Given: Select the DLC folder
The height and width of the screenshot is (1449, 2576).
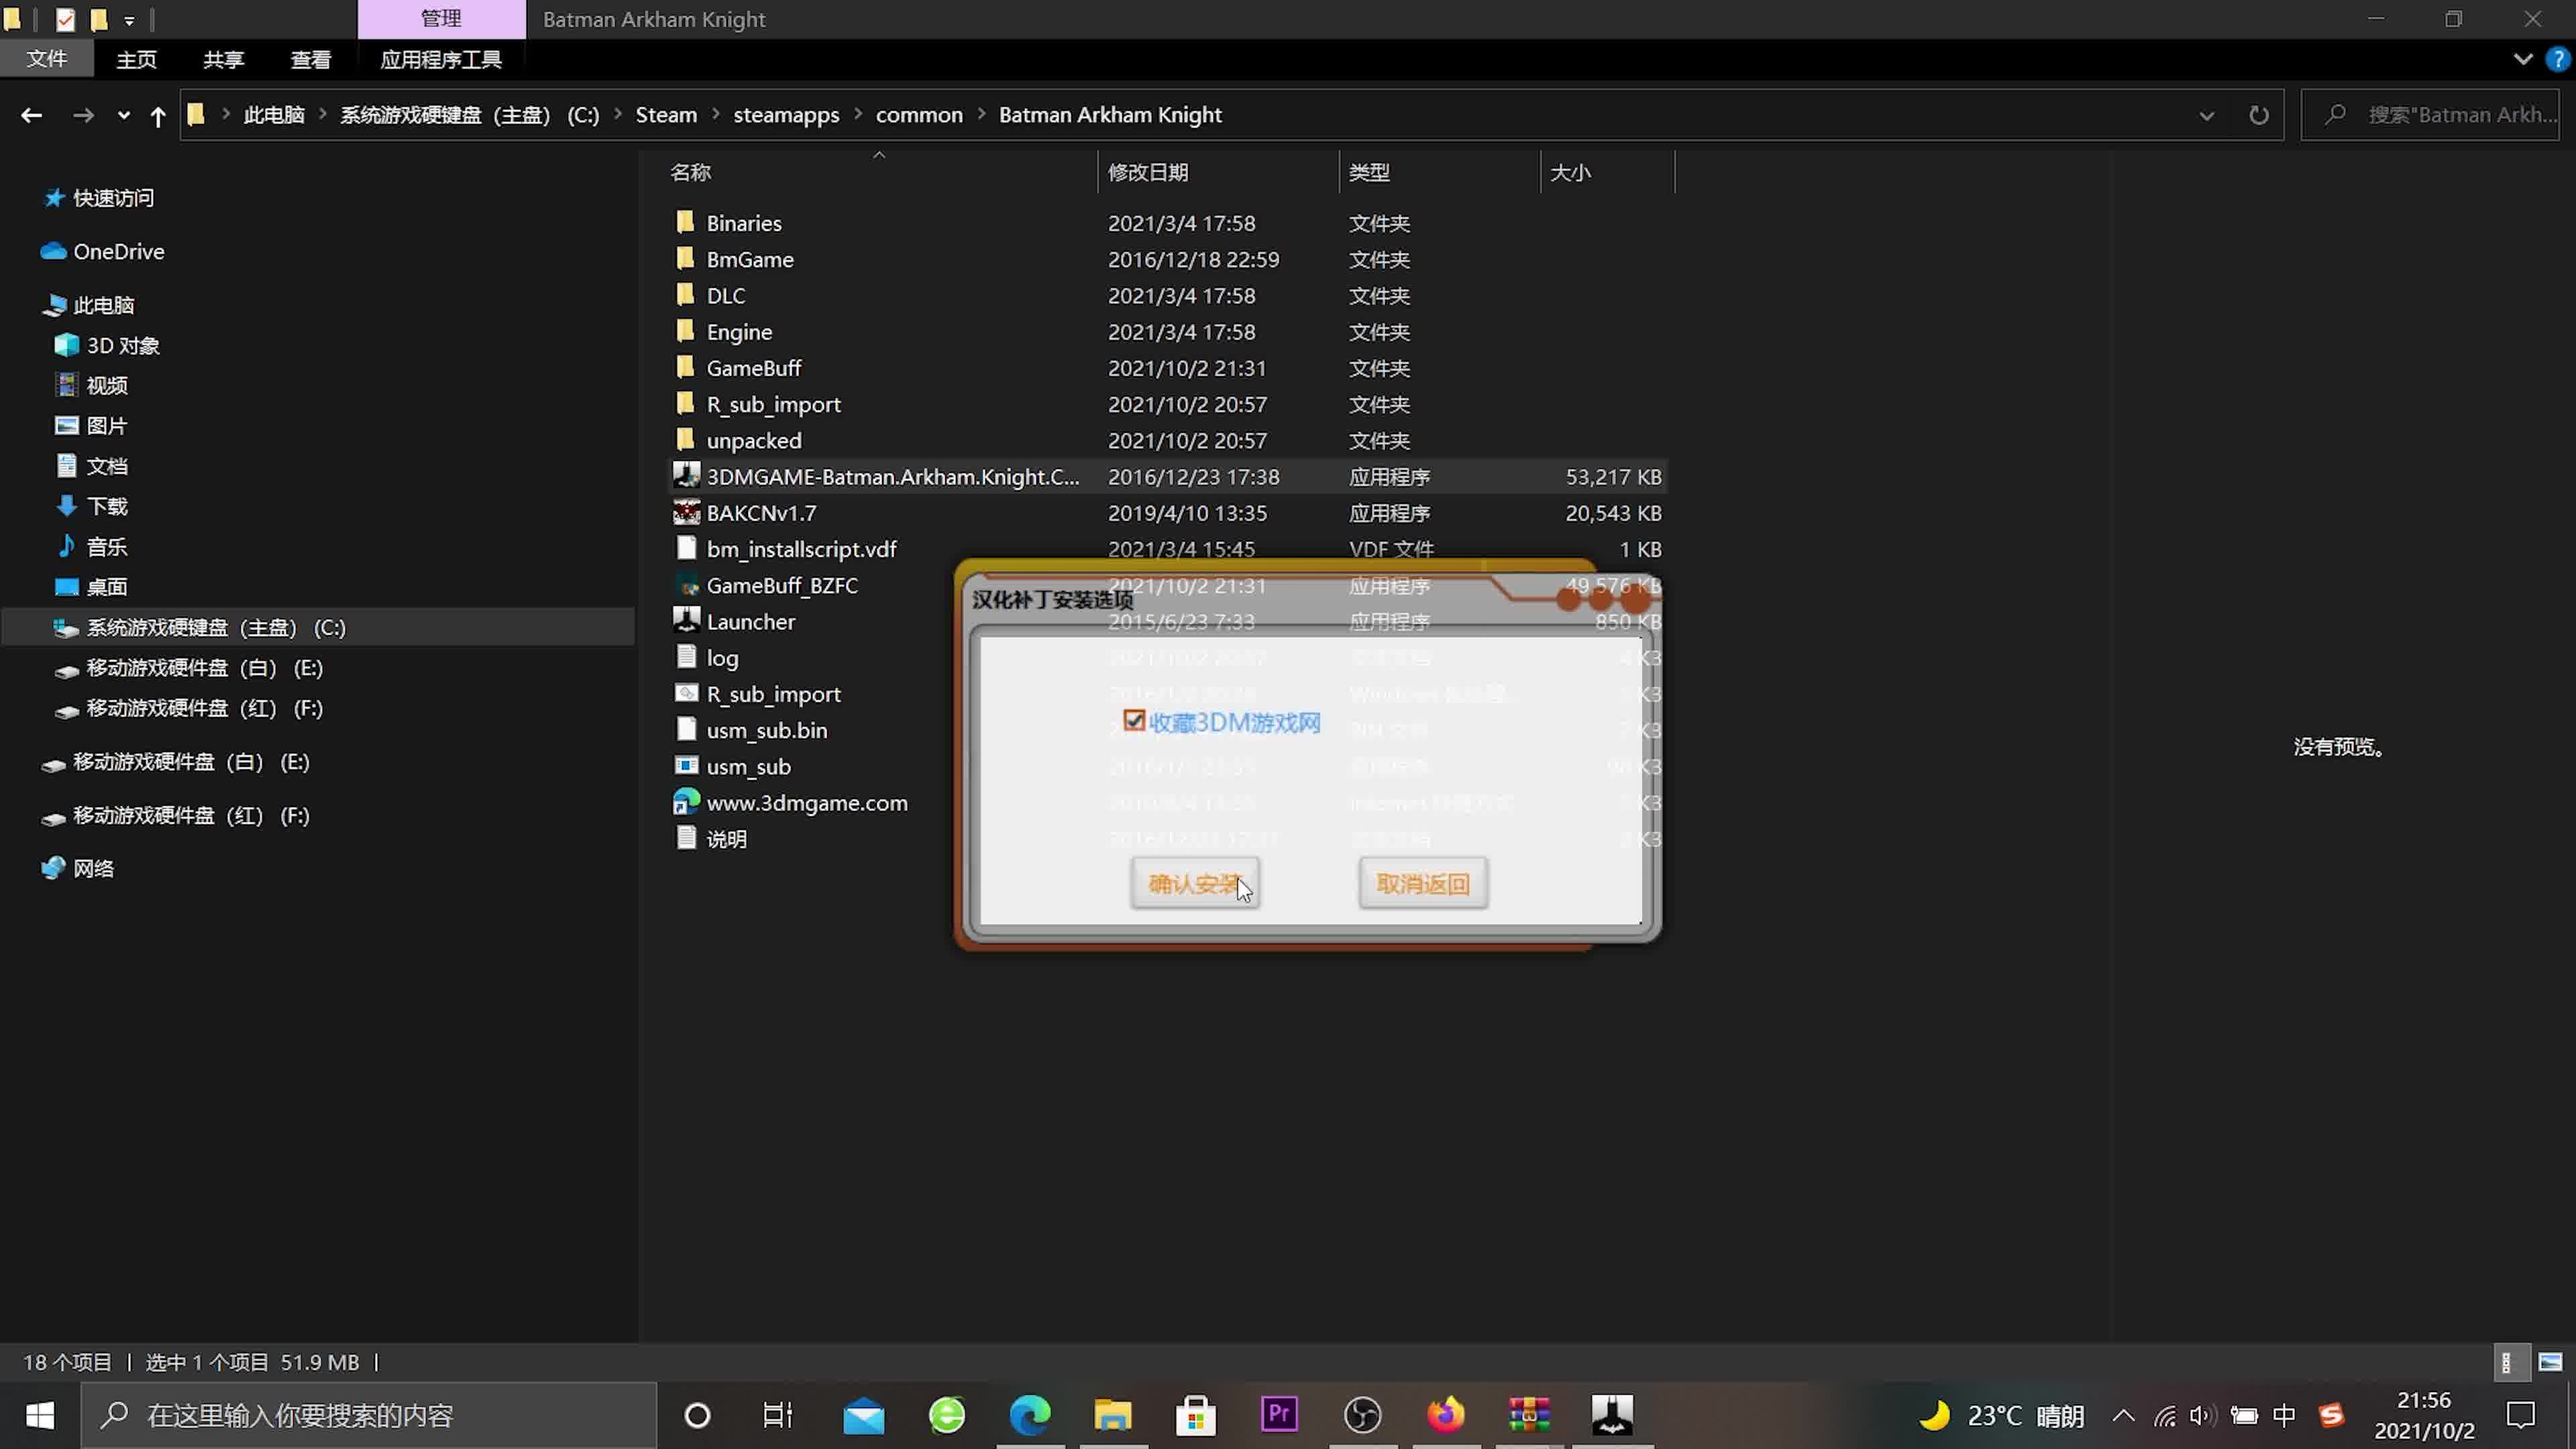Looking at the screenshot, I should 725,295.
